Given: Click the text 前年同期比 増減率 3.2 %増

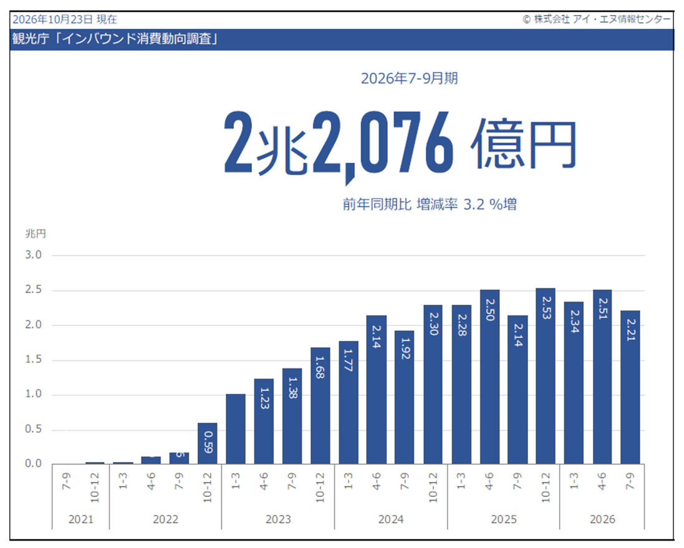Looking at the screenshot, I should click(430, 204).
